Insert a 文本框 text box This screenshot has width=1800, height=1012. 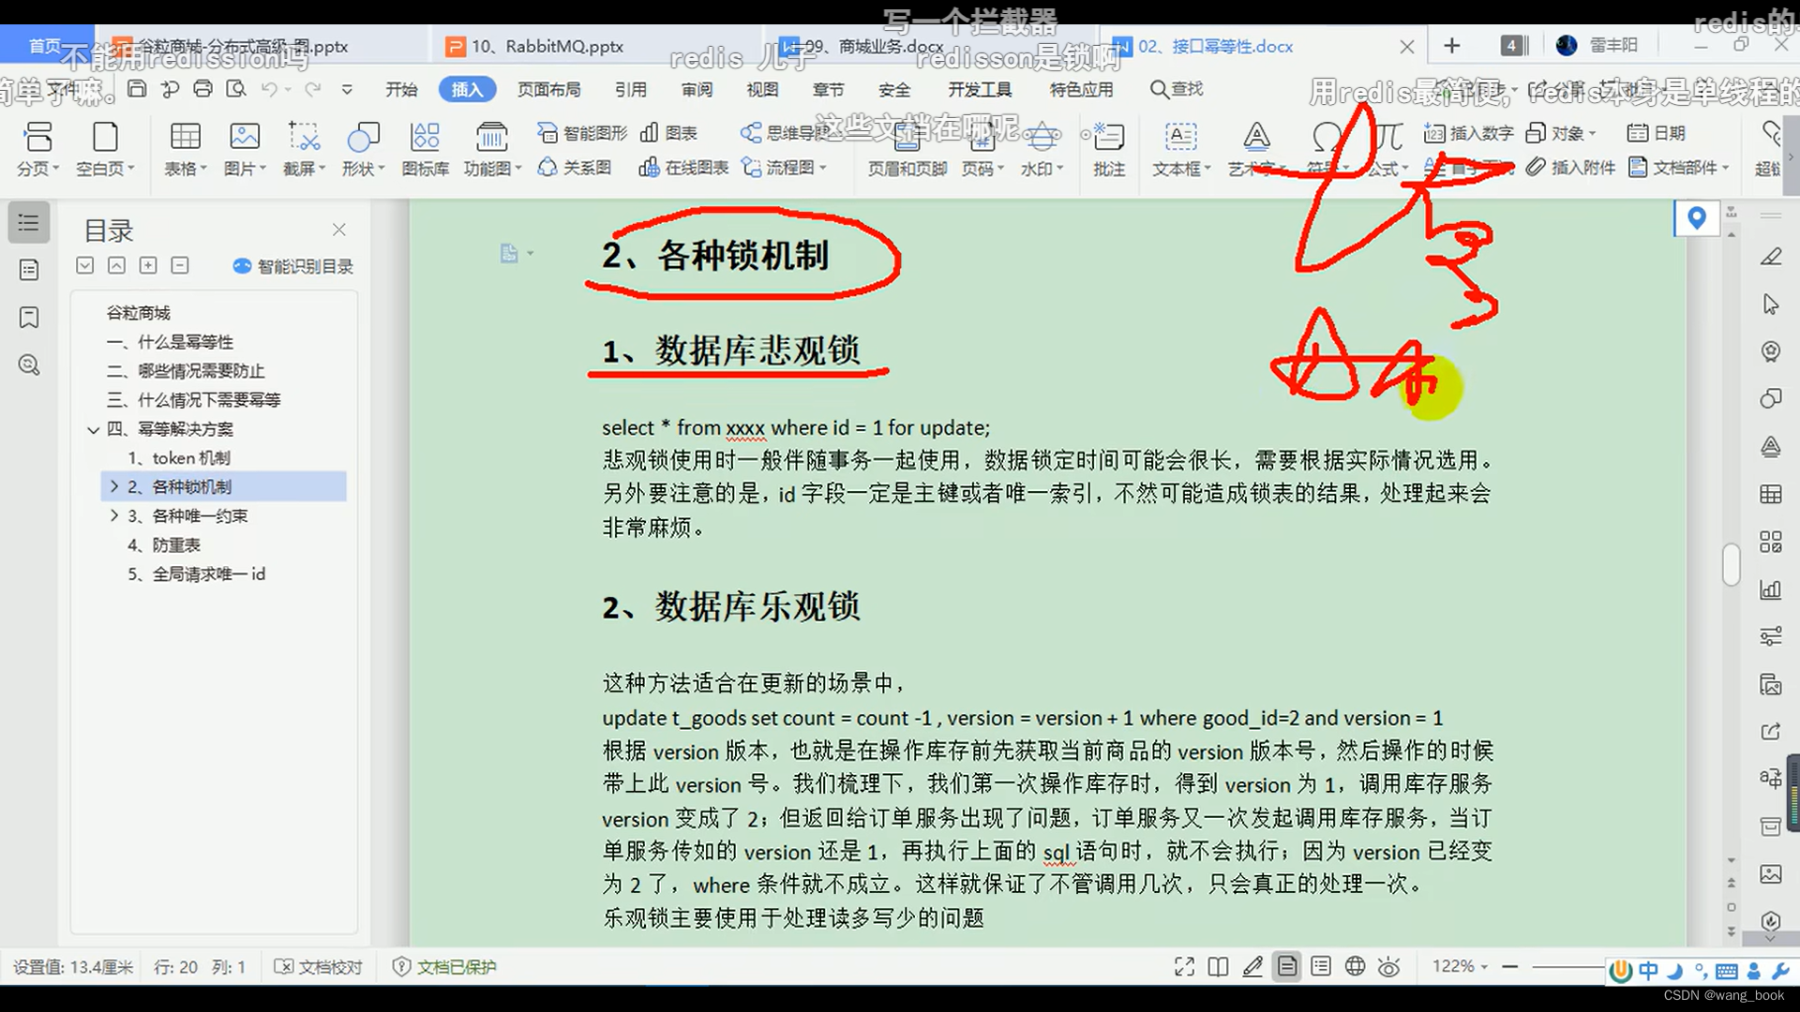coord(1178,150)
